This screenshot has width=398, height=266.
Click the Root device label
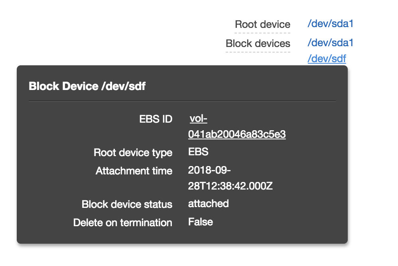click(263, 24)
